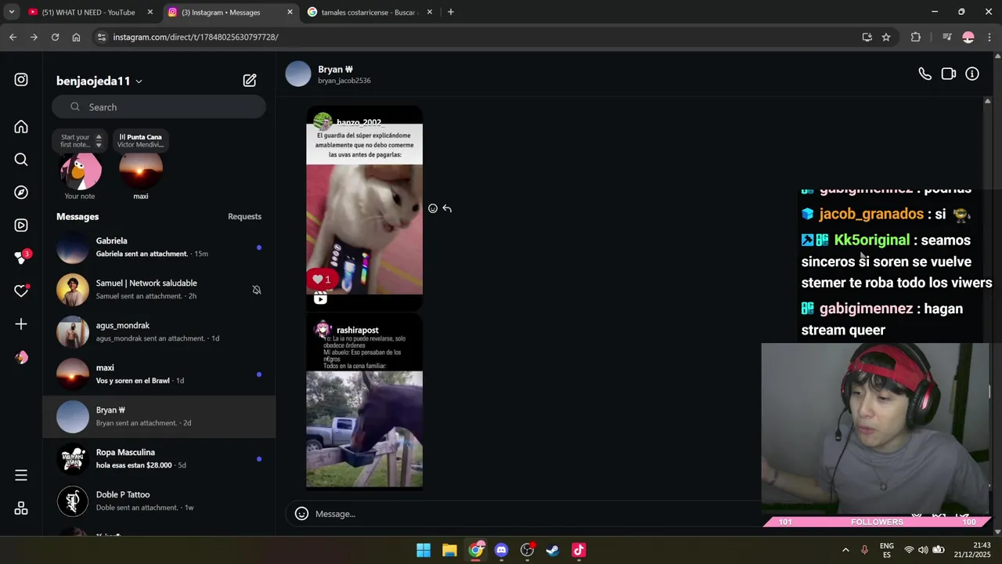
Task: Open message Requests link
Action: [x=244, y=217]
